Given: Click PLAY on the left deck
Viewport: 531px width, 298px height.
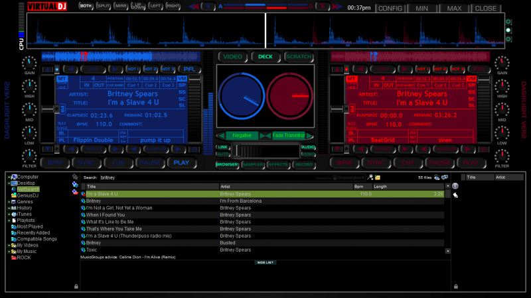Looking at the screenshot, I should (x=181, y=163).
